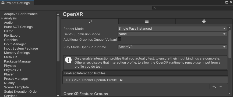Open Meta XR settings in sidebar
Screen dimensions: 233x97
point(10,57)
